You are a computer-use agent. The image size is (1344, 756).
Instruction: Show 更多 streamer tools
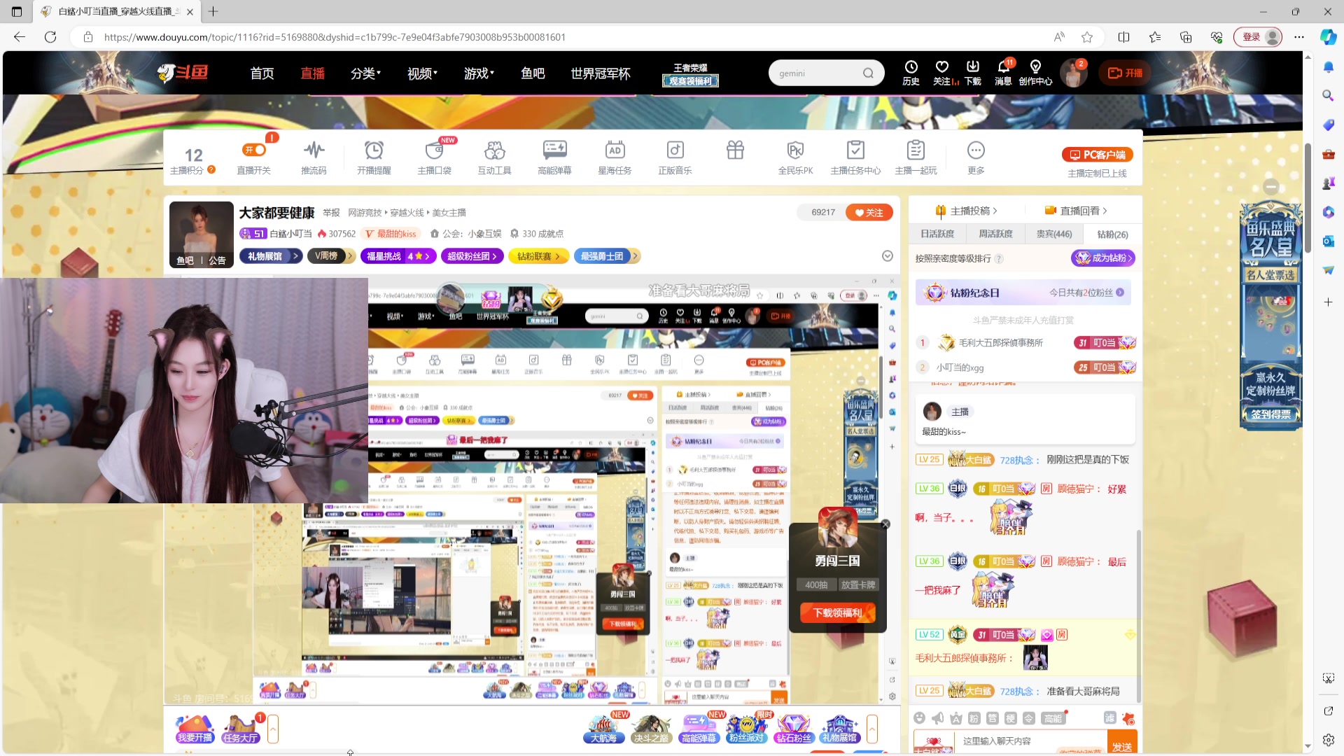click(976, 157)
